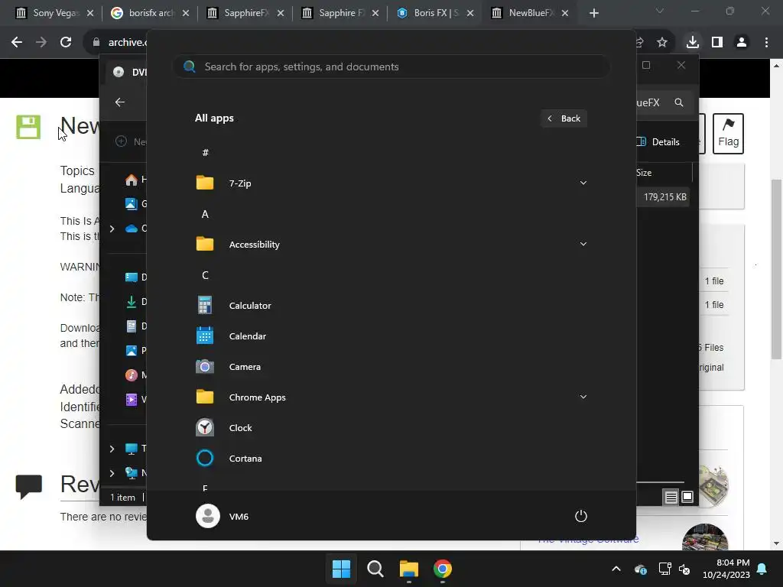Open File Explorer from the taskbar
Image resolution: width=783 pixels, height=587 pixels.
[x=408, y=569]
